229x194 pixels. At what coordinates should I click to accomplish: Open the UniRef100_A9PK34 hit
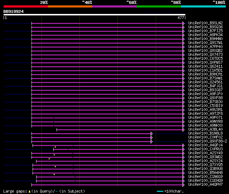pos(205,35)
